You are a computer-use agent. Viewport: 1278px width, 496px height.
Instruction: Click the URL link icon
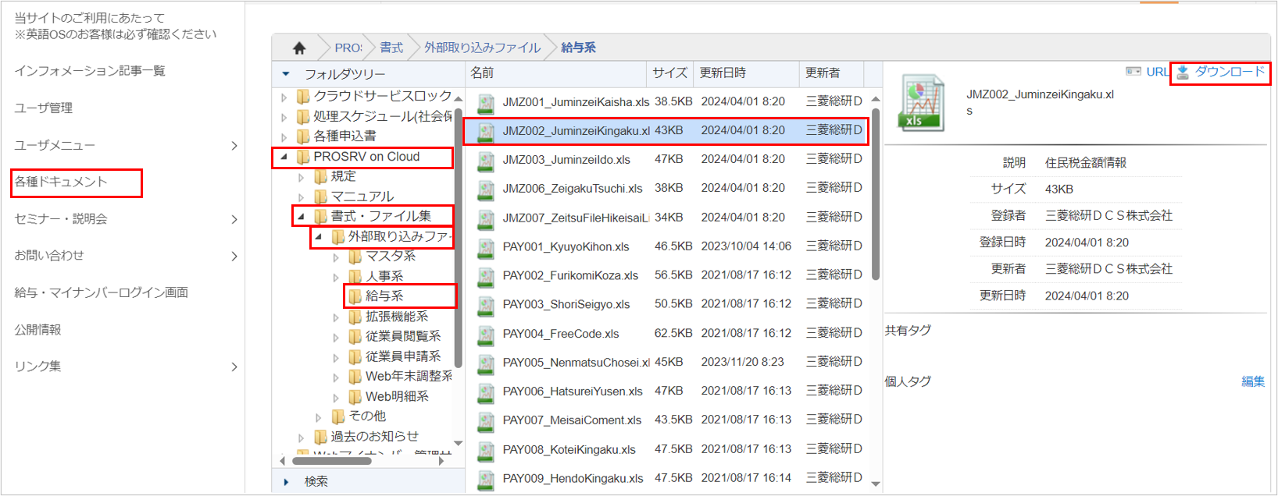1133,71
